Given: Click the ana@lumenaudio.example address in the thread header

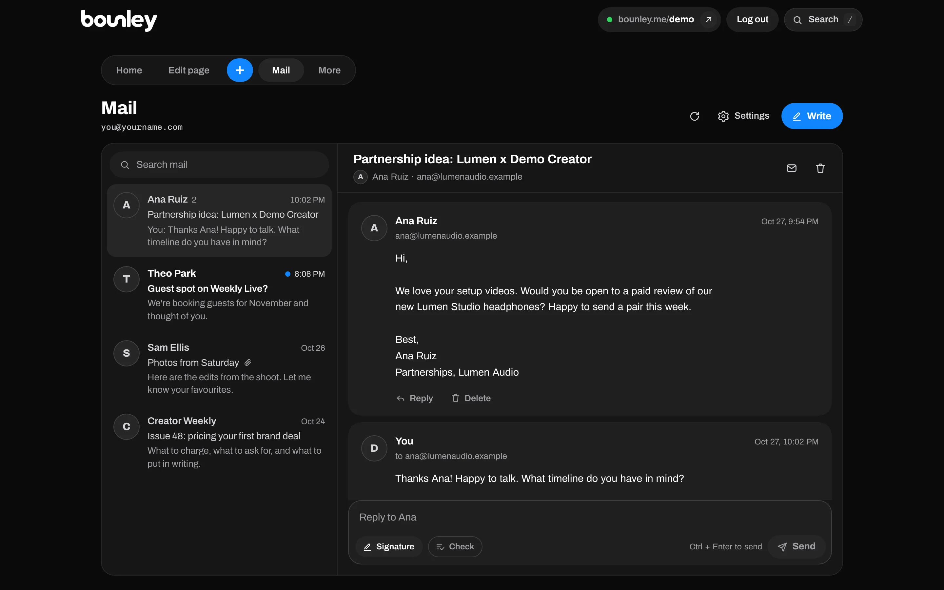Looking at the screenshot, I should tap(469, 177).
